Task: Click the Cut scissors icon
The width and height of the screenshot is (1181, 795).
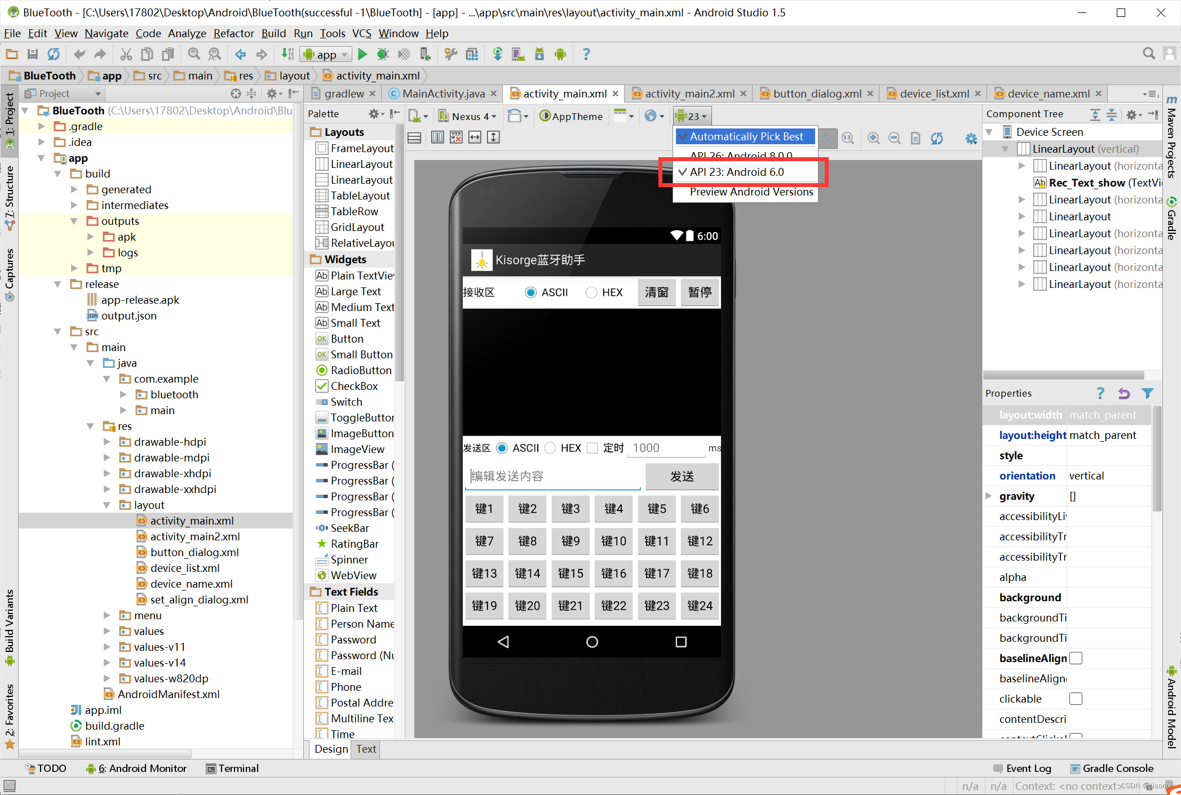Action: click(x=126, y=54)
